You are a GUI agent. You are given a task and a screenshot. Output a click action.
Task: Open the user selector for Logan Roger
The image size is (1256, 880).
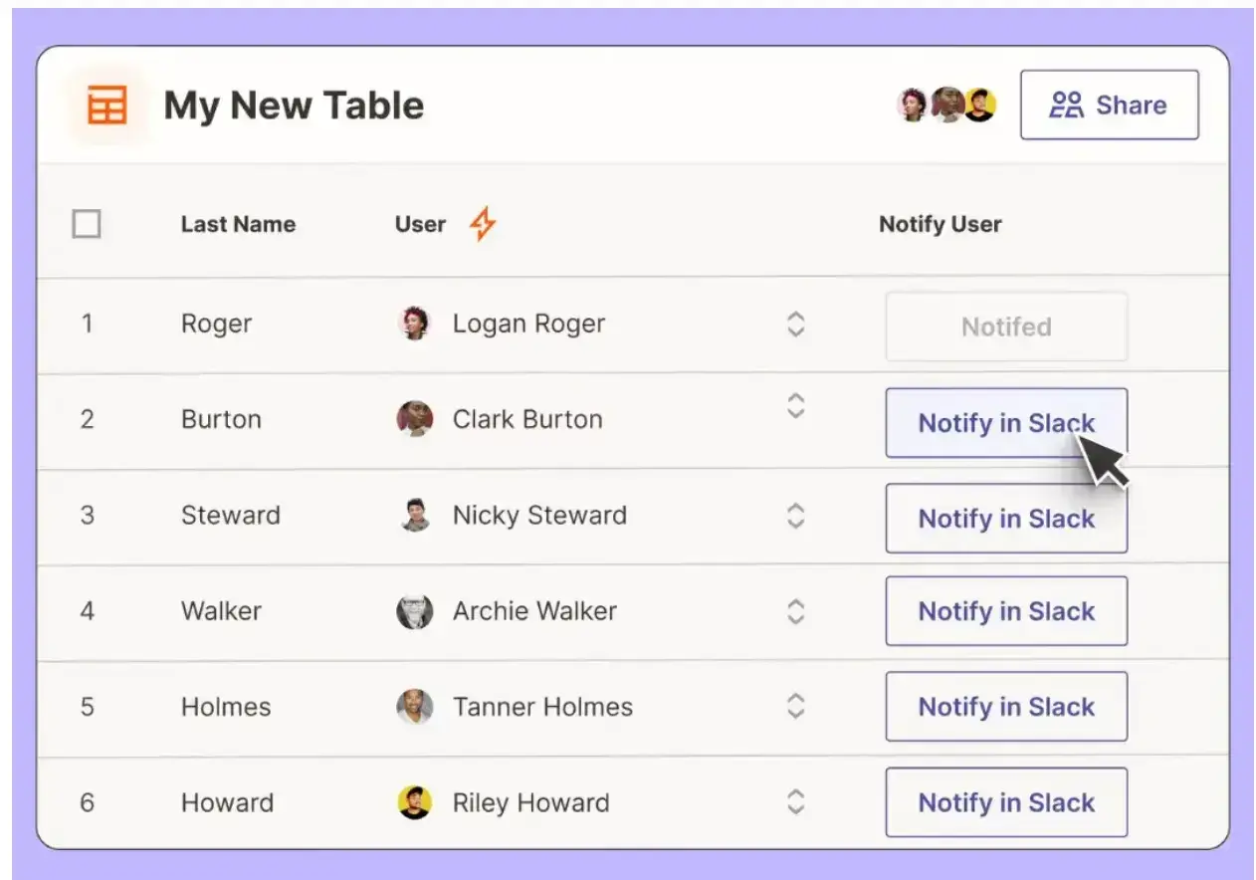[795, 324]
